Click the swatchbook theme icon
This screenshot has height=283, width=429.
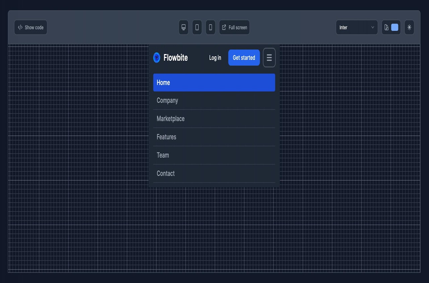tap(386, 27)
